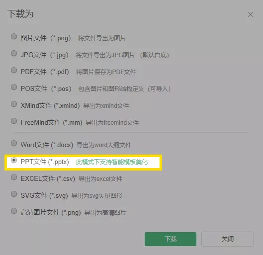Click the selected PPT文件 (*.pptx) radio button
The width and height of the screenshot is (263, 255).
pos(14,160)
